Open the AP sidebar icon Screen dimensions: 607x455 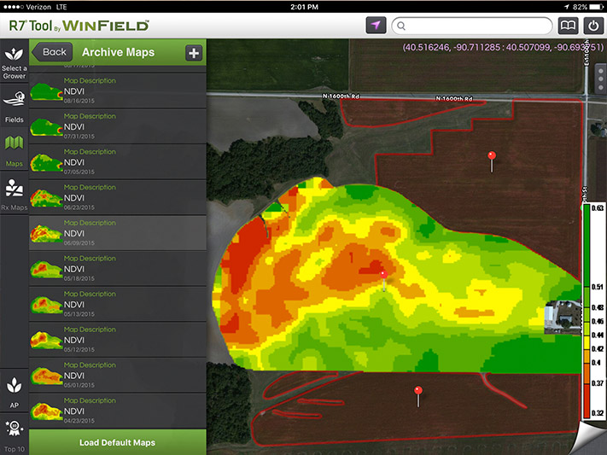[15, 388]
